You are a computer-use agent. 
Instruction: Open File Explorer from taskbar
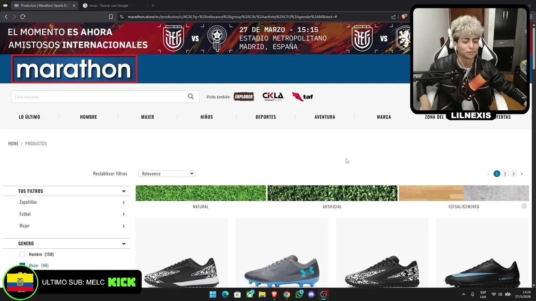[262, 294]
